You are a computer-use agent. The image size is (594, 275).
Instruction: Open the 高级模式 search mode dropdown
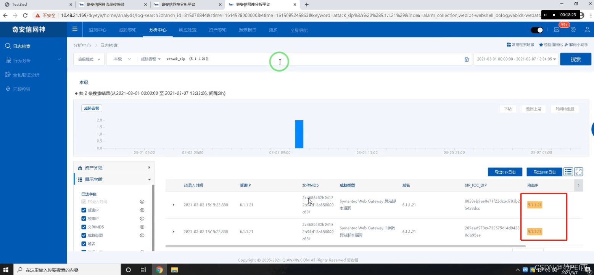pos(89,59)
